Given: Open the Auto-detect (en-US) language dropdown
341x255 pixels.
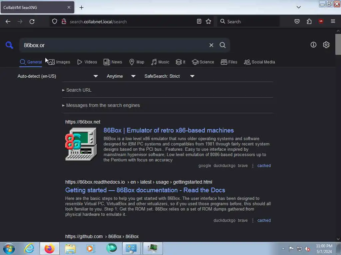Looking at the screenshot, I should [x=58, y=76].
